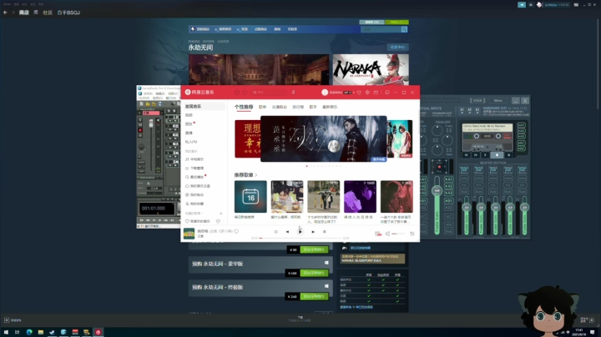Open the daily recommendation calendar 16 card
601x337 pixels.
coord(250,197)
